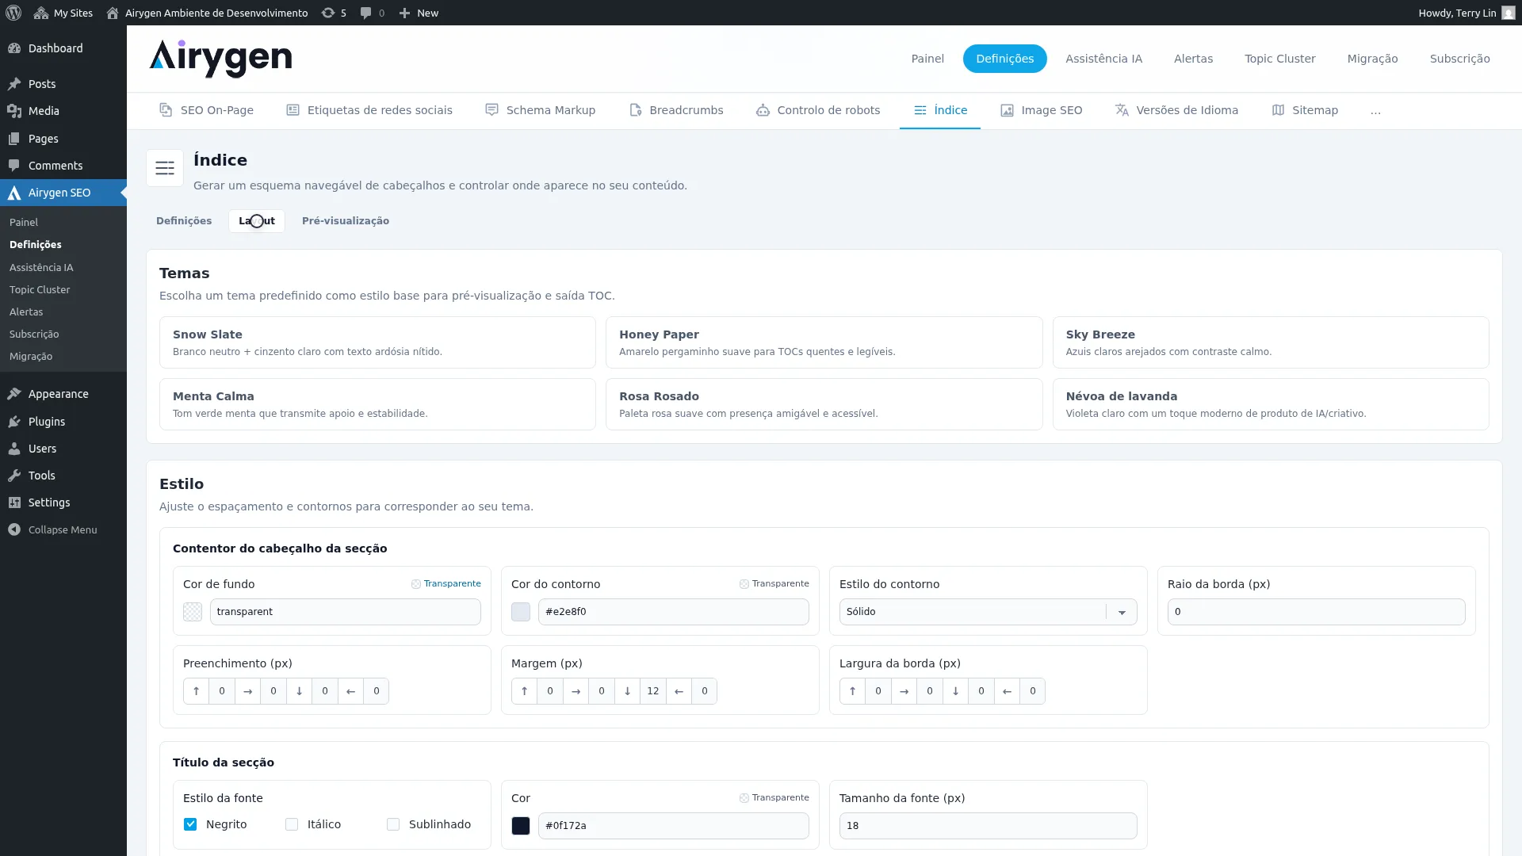Expand more tabs via the ellipsis

tap(1375, 111)
